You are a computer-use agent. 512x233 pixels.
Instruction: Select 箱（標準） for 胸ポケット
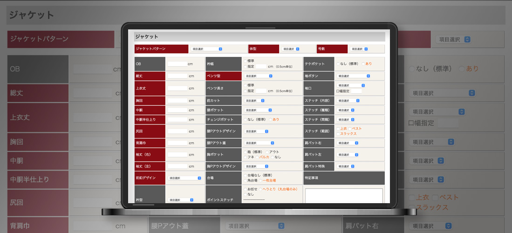(x=245, y=152)
